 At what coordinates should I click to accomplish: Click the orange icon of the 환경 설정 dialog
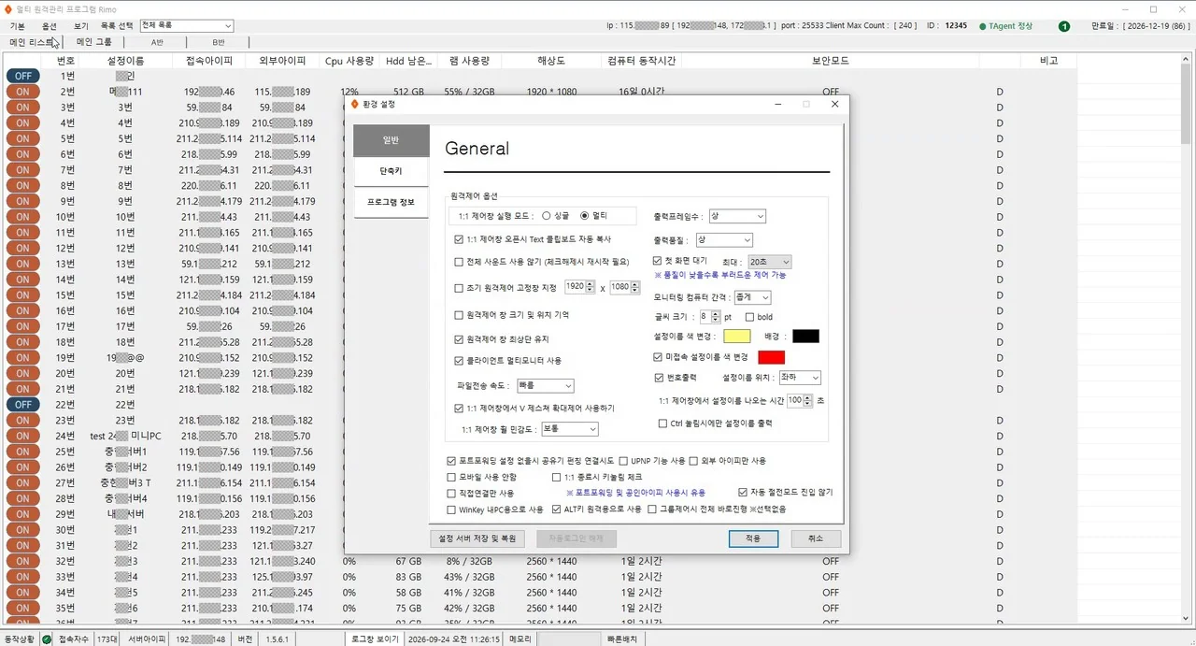click(x=354, y=104)
